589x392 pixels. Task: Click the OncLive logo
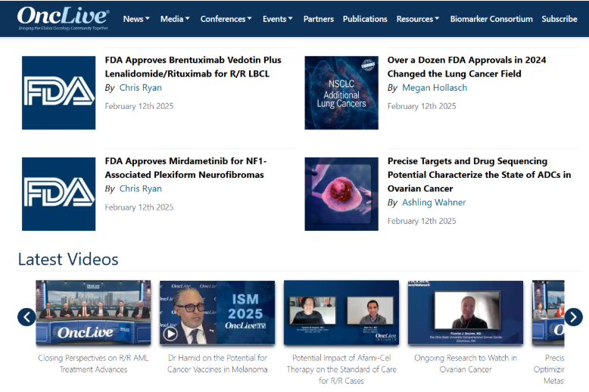[63, 18]
